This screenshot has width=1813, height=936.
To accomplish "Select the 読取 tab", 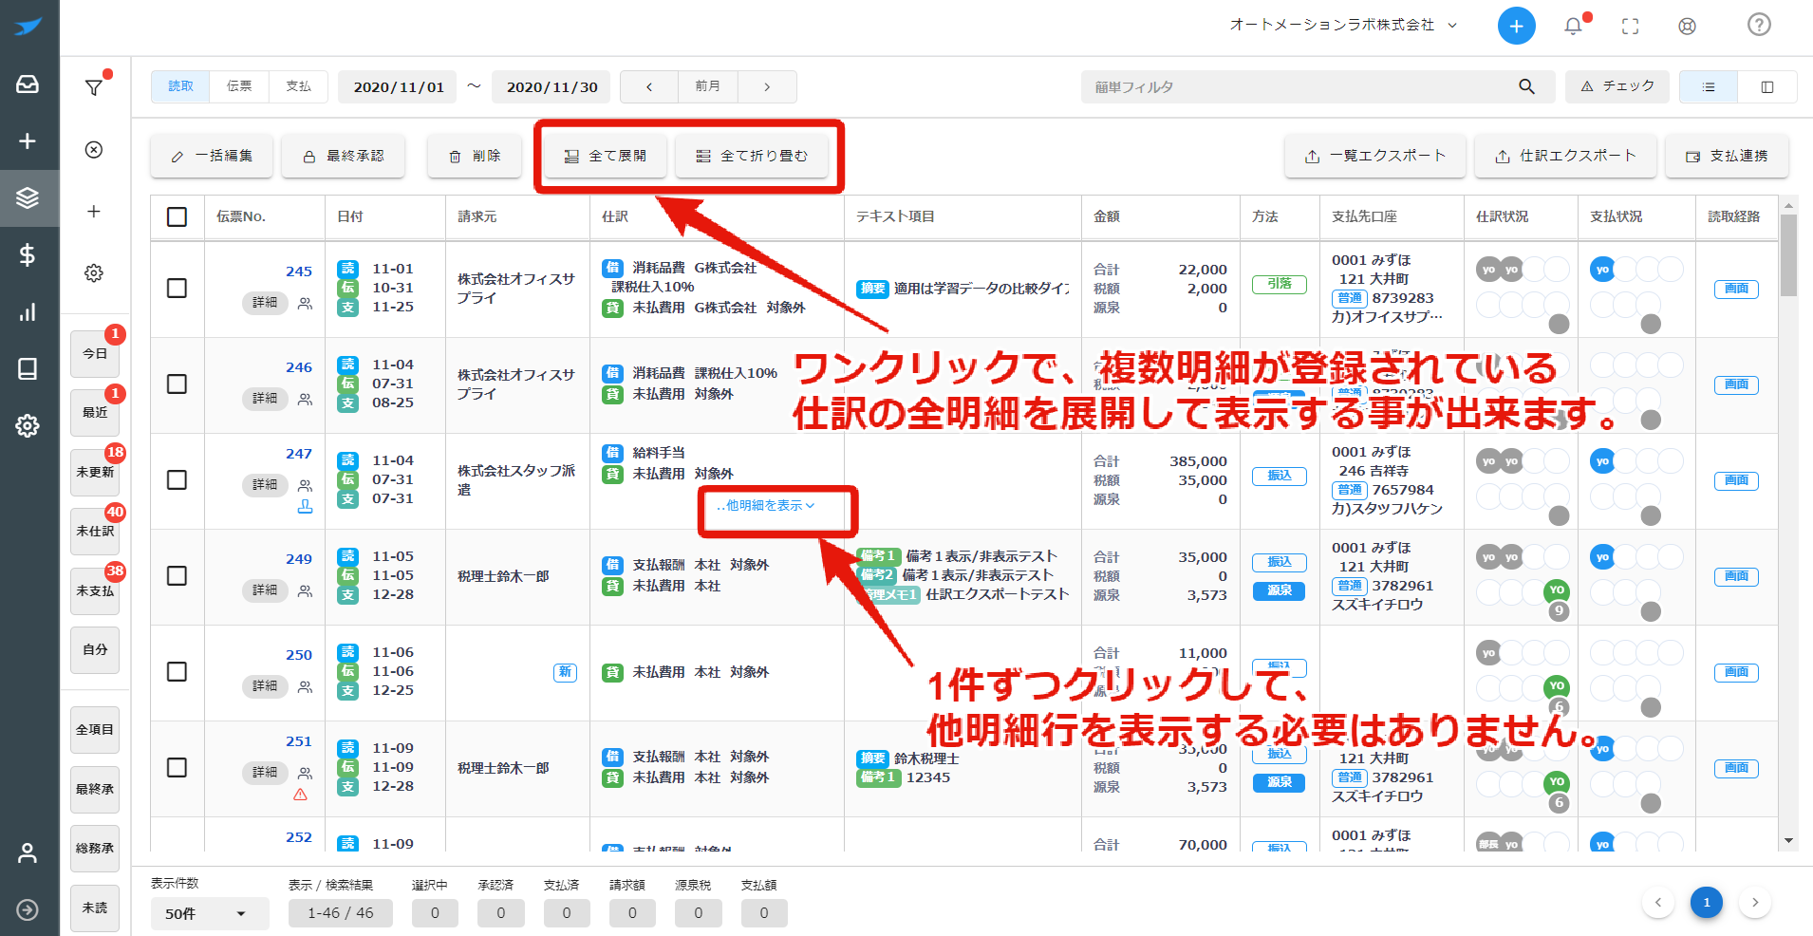I will [x=180, y=86].
